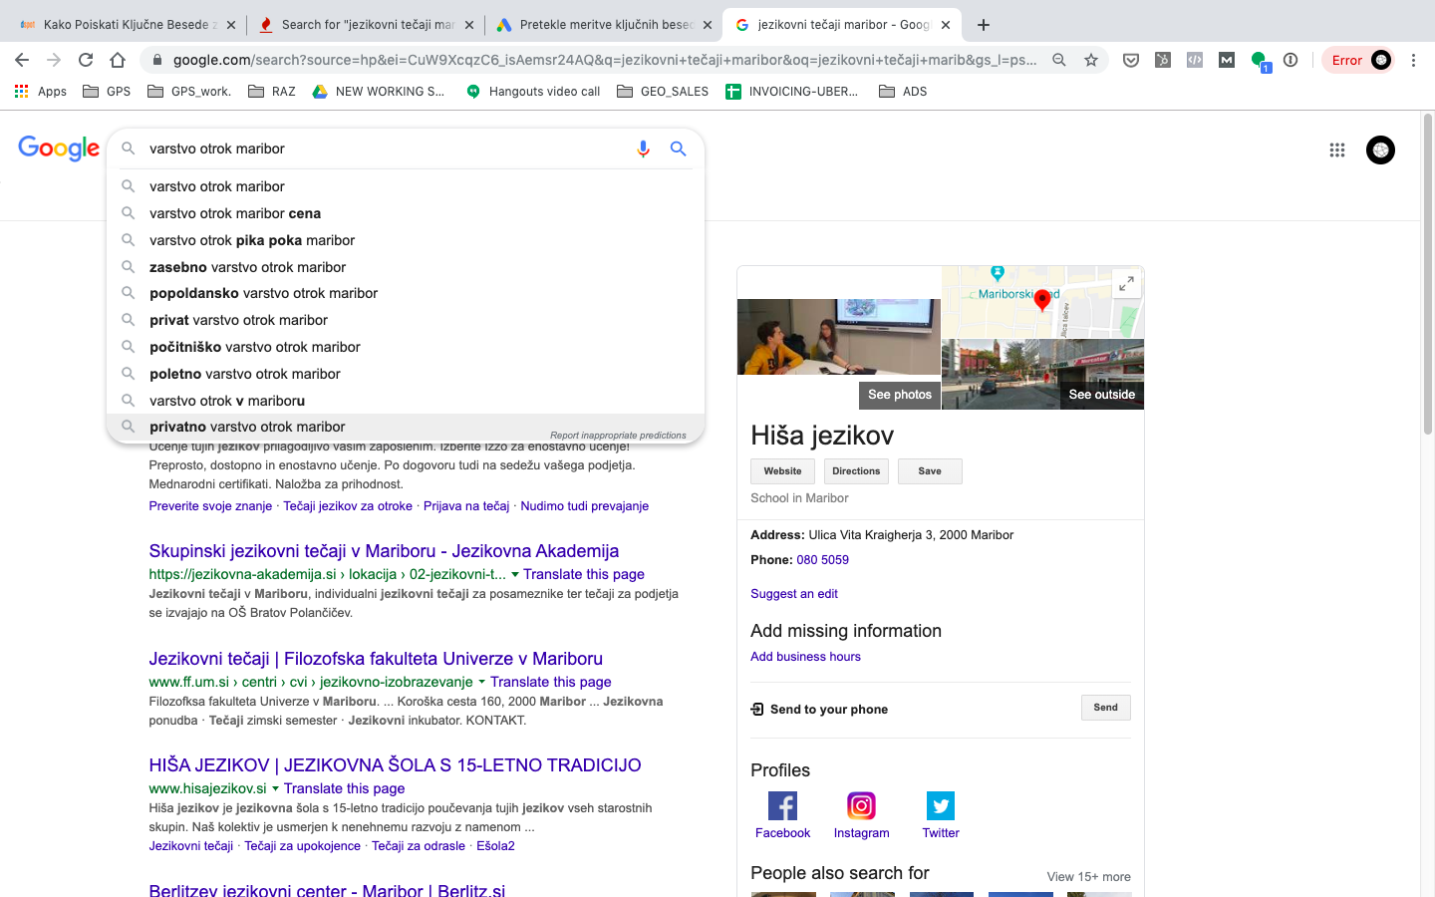The height and width of the screenshot is (897, 1435).
Task: Open the Google account avatar
Action: click(x=1380, y=149)
